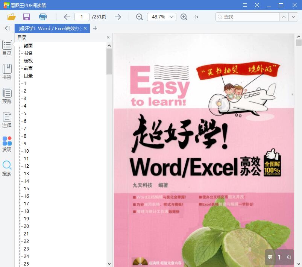Jump to outline entry 15
This screenshot has width=302, height=267.
tap(26, 188)
